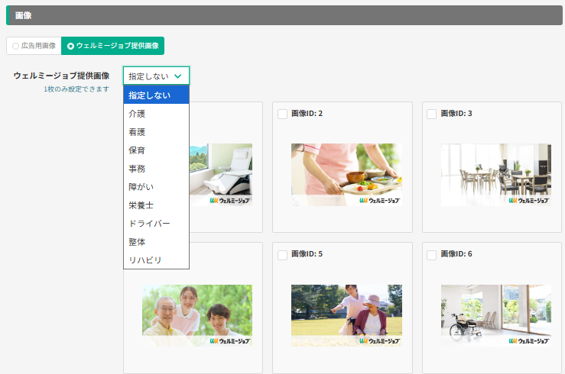Viewport: 565px width, 374px height.
Task: Choose 保育 from the dropdown list
Action: [156, 150]
